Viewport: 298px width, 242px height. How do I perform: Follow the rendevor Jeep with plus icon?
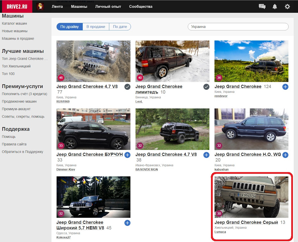[x=285, y=87]
